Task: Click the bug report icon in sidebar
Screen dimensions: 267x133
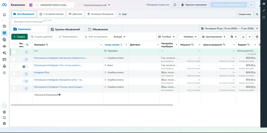Action: pos(4,123)
